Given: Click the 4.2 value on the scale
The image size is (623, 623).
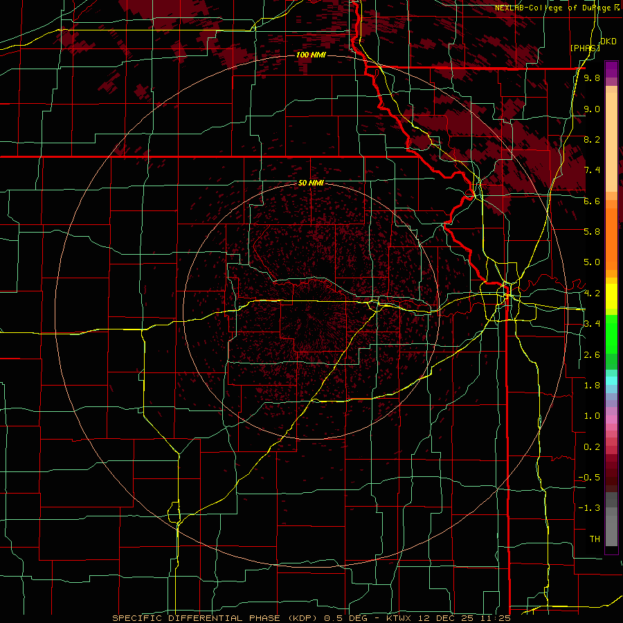Looking at the screenshot, I should pyautogui.click(x=592, y=294).
